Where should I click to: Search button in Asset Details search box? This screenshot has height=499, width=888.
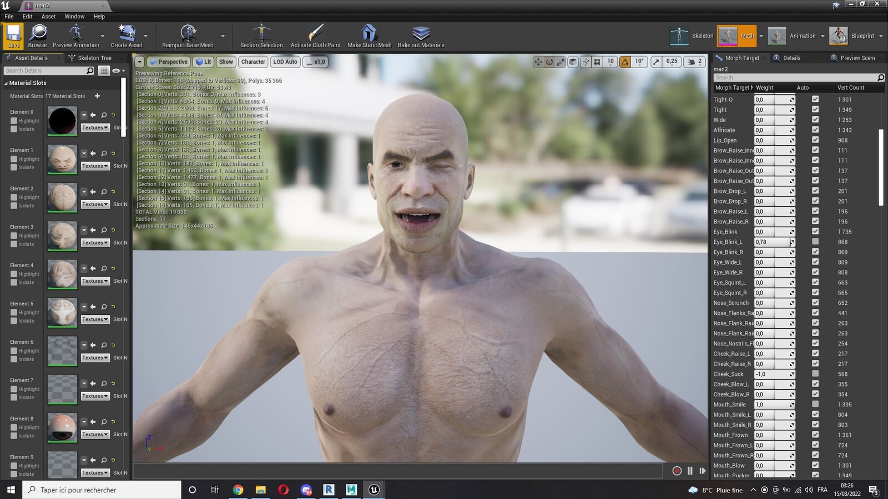[90, 70]
